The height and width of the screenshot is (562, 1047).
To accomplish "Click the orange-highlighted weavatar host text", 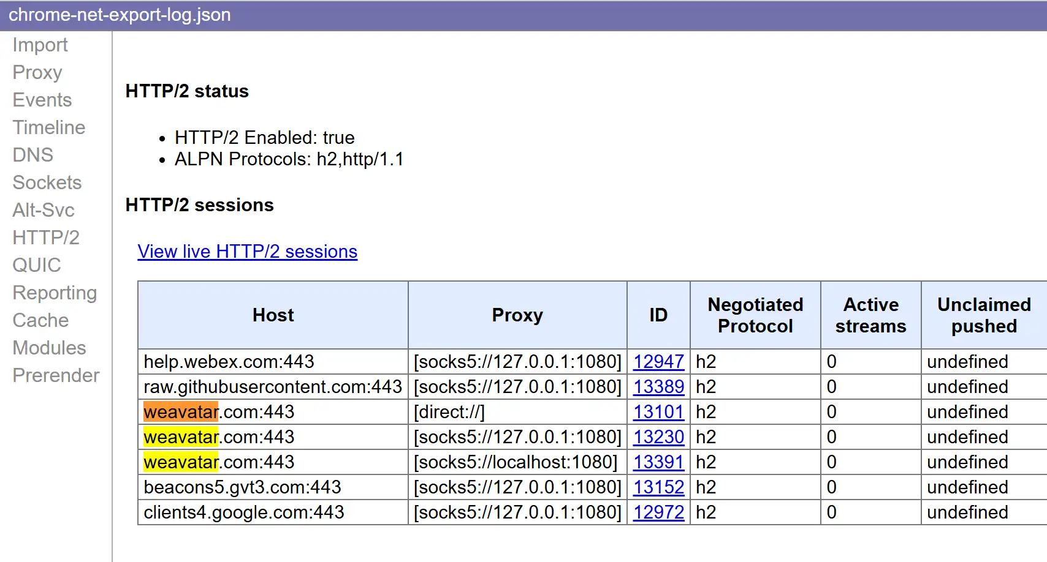I will click(x=181, y=412).
